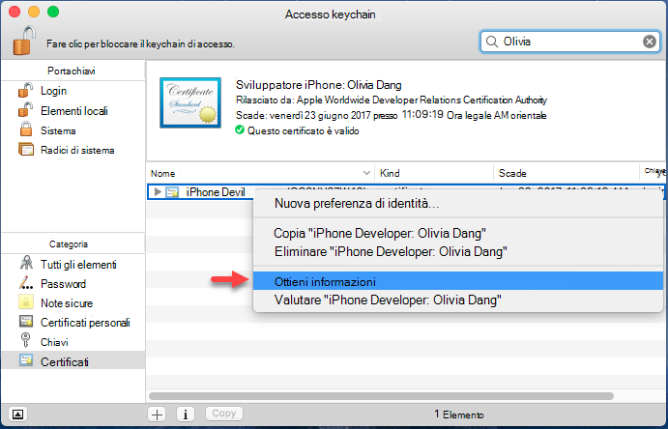Choose Nuova preferenza di identità menu item
Image resolution: width=668 pixels, height=429 pixels.
[458, 204]
